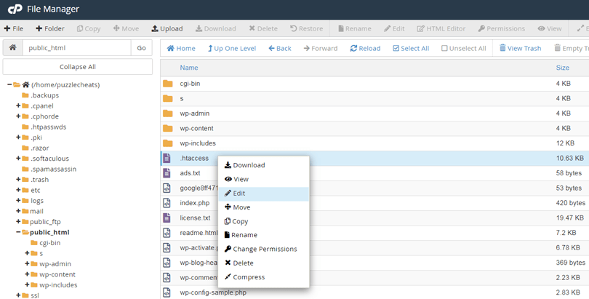Click the toolbar Rename button
This screenshot has height=299, width=589.
pos(355,28)
